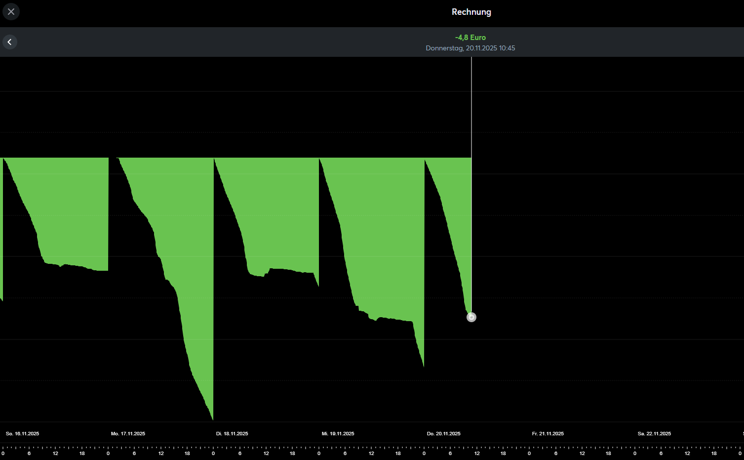Screen dimensions: 744x460
Task: Go back using the left chevron button
Action: (10, 42)
